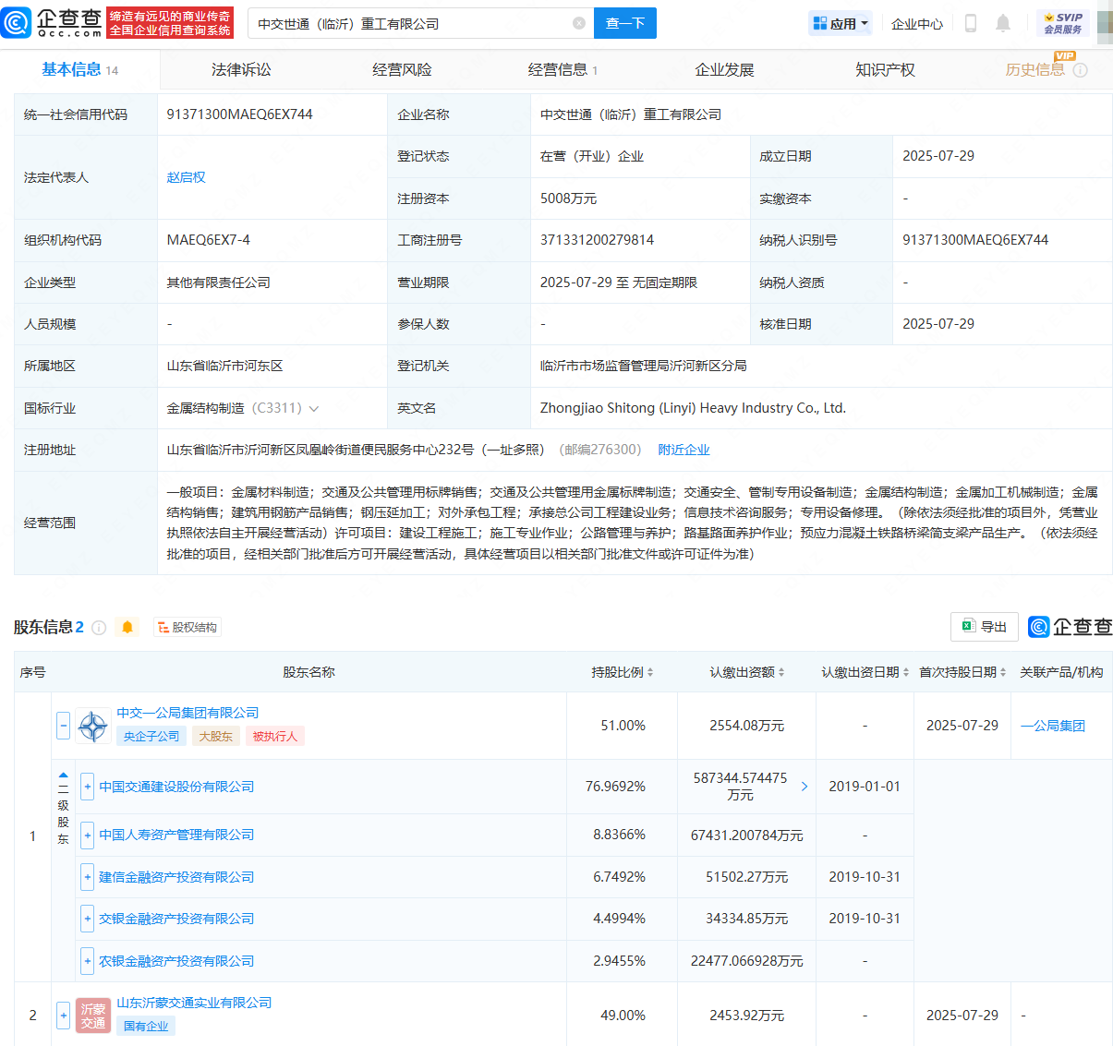The width and height of the screenshot is (1113, 1046).
Task: Collapse the 中交一公局集团有限公司 shareholder row
Action: pos(63,726)
